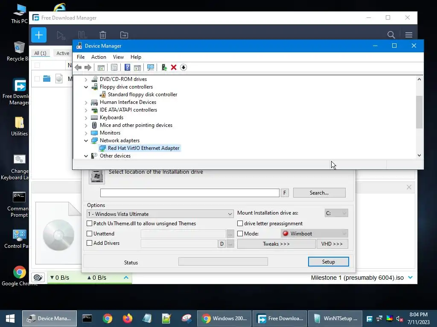Select All (1) tab in Free Download Manager
This screenshot has height=327, width=437.
(41, 53)
